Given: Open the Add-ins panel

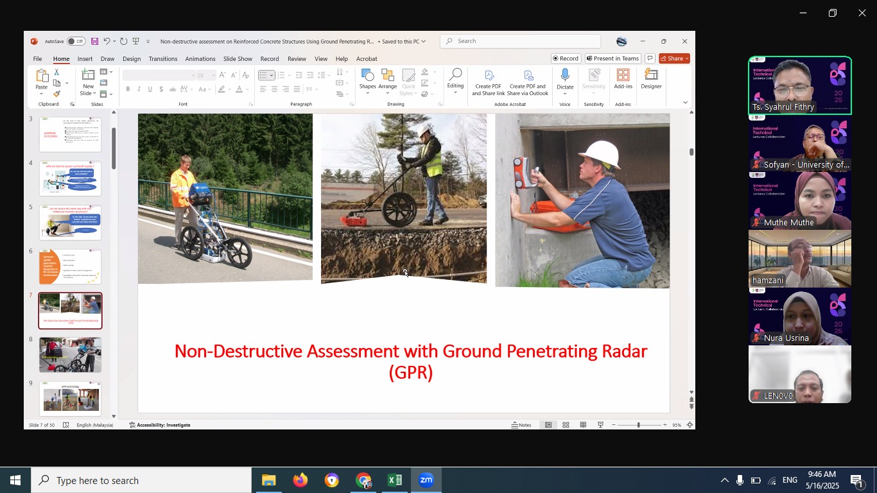Looking at the screenshot, I should tap(623, 80).
